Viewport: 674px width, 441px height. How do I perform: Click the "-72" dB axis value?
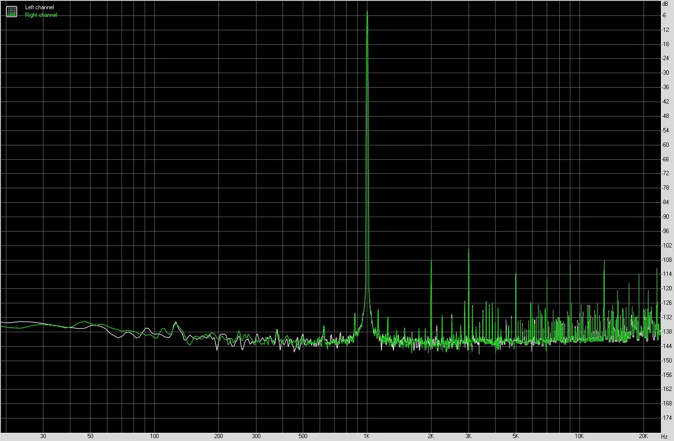tap(665, 173)
